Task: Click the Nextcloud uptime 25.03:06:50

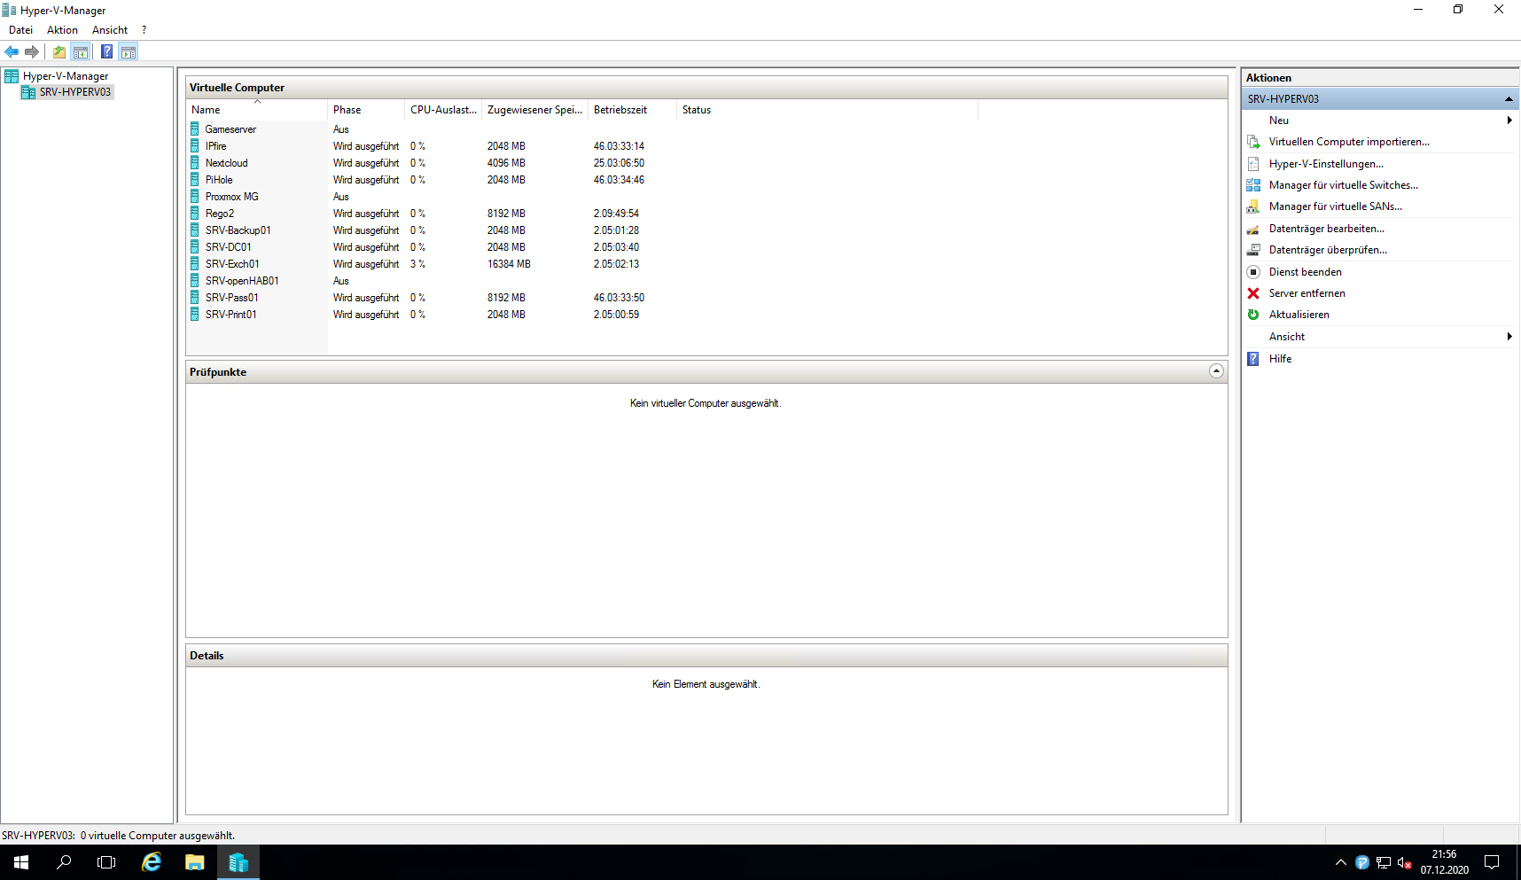Action: (619, 163)
